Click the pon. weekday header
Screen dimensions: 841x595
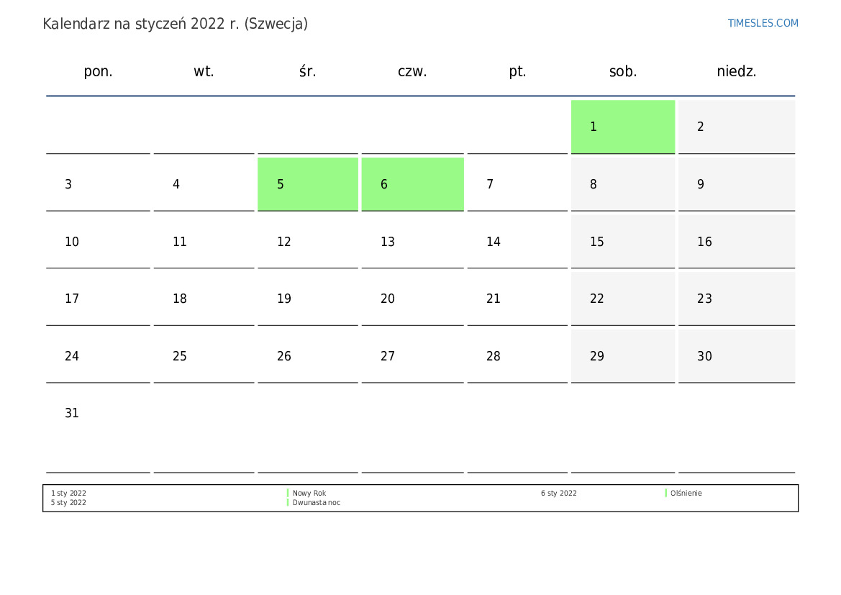tap(98, 71)
